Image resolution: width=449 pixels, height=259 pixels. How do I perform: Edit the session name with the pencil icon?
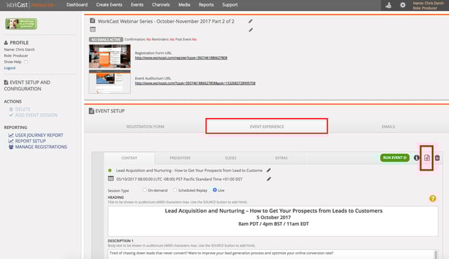[269, 171]
